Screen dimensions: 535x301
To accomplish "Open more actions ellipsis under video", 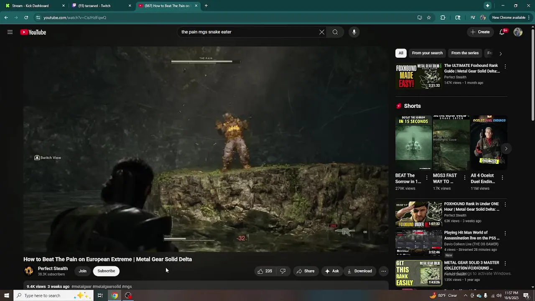I will pos(383,271).
